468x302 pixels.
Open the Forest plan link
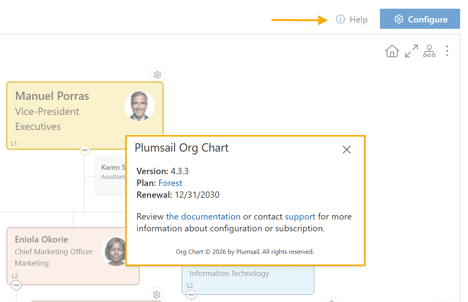(x=170, y=183)
